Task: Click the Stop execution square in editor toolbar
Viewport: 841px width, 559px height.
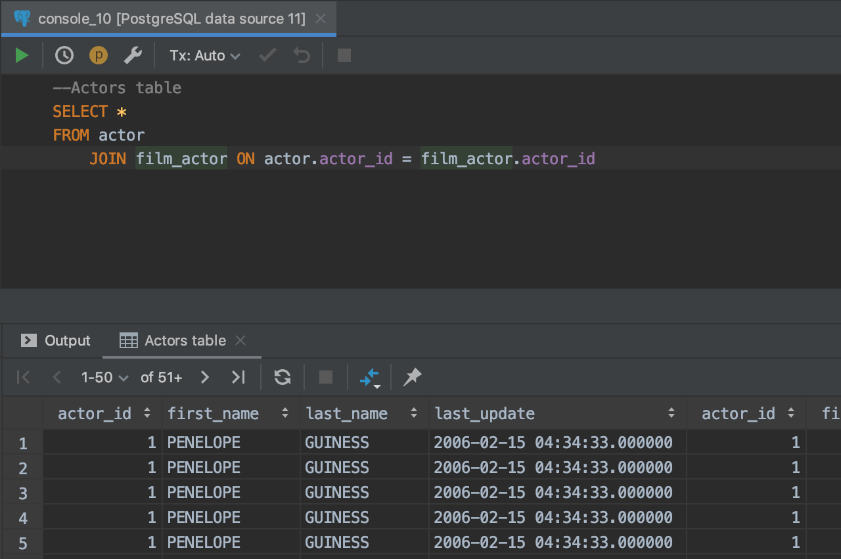Action: [x=344, y=56]
